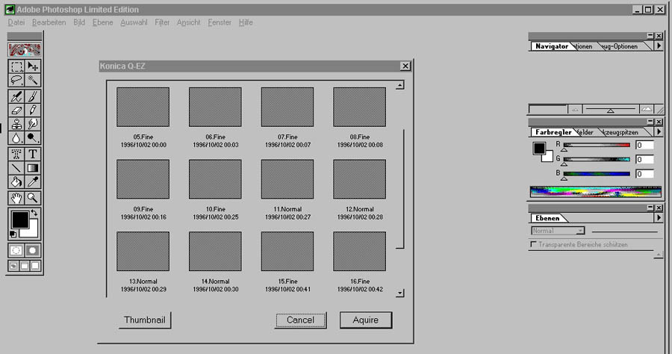Open the Auswahl menu
The image size is (672, 354).
(x=134, y=22)
